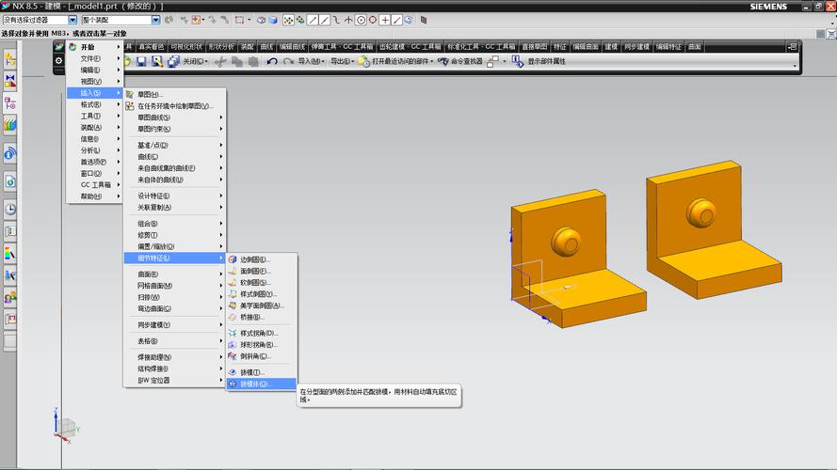Image resolution: width=837 pixels, height=470 pixels.
Task: Open the 曲面 submenu in Insert menu
Action: (x=148, y=274)
